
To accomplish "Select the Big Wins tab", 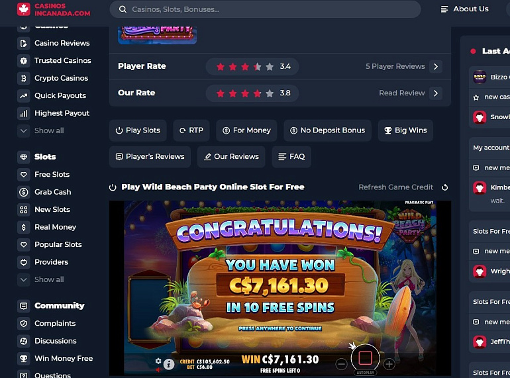I will click(x=405, y=130).
